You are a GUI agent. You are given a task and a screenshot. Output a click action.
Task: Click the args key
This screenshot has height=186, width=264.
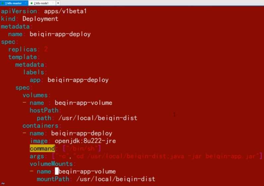(37, 156)
